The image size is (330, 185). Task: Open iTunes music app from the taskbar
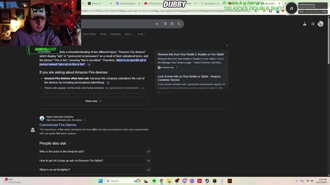pyautogui.click(x=222, y=181)
